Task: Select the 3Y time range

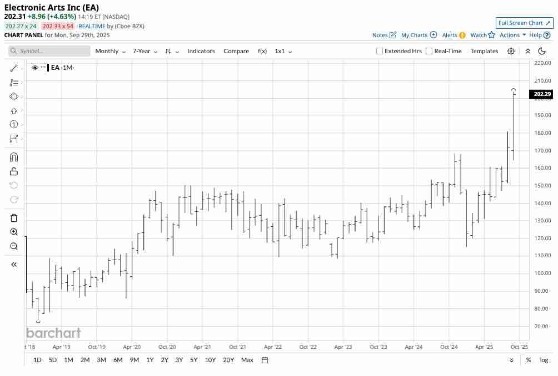Action: pos(179,360)
